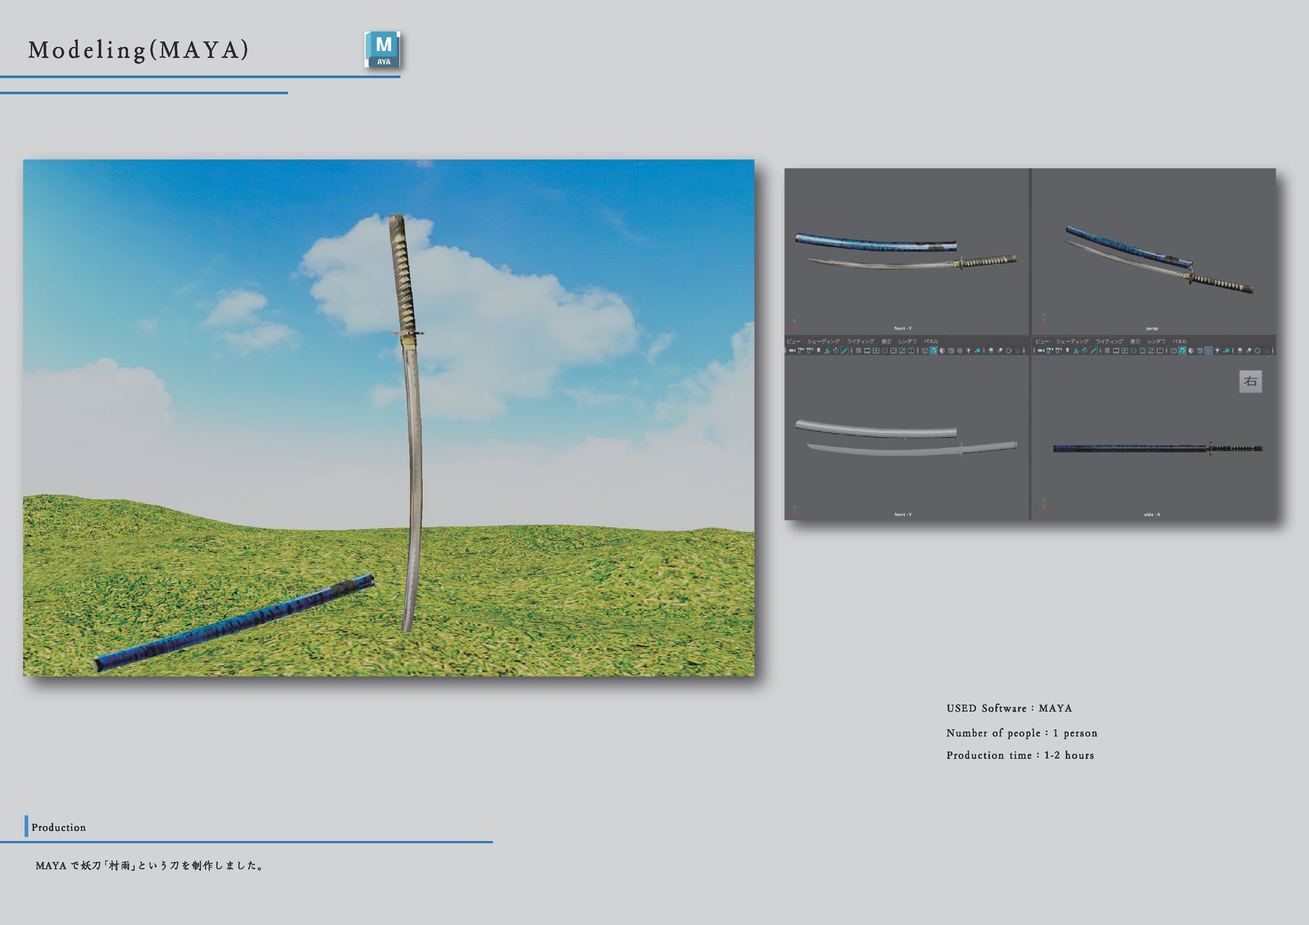The width and height of the screenshot is (1309, 925).
Task: Click Lock Camera icon in side -X toolbar
Action: pos(1049,350)
